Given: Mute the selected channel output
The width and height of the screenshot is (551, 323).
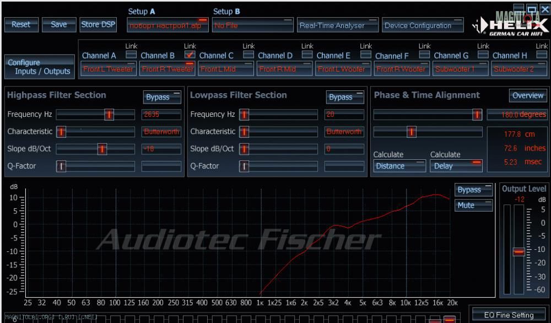Looking at the screenshot, I should [x=473, y=205].
